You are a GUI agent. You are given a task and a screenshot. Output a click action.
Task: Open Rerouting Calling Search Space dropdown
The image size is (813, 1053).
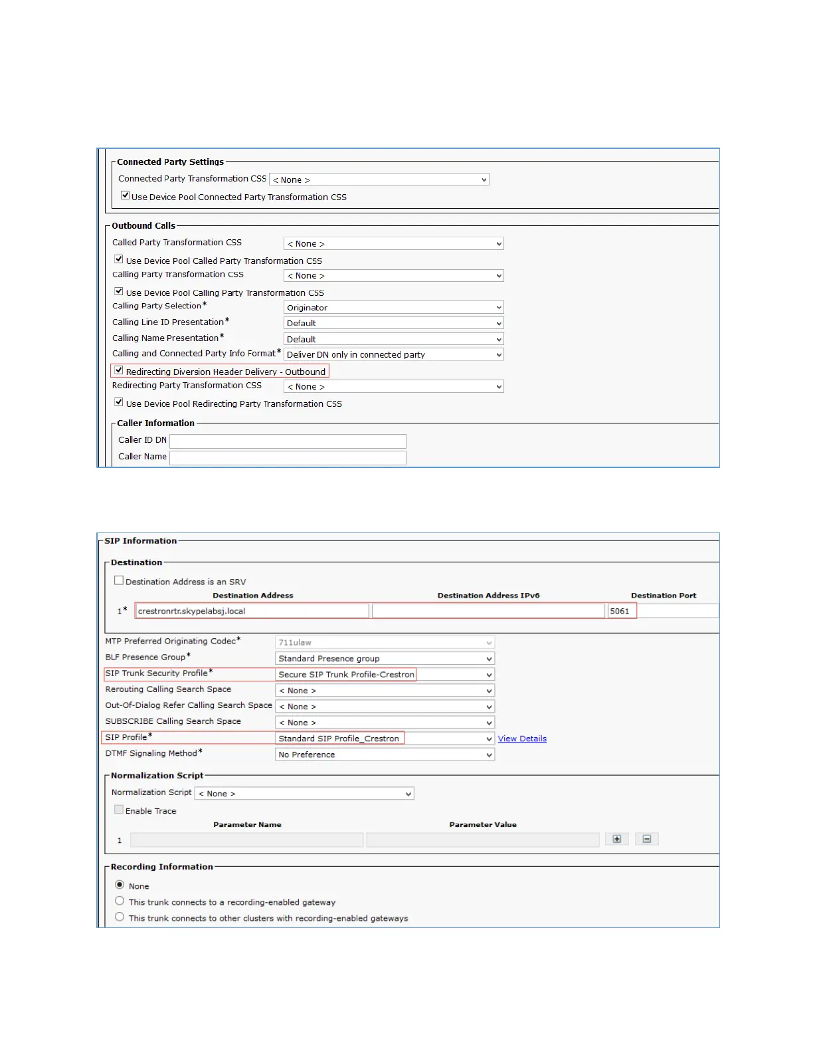(385, 690)
